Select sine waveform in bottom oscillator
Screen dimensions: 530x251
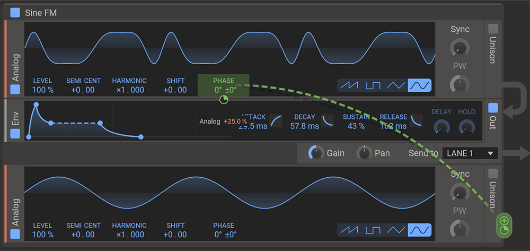point(419,230)
